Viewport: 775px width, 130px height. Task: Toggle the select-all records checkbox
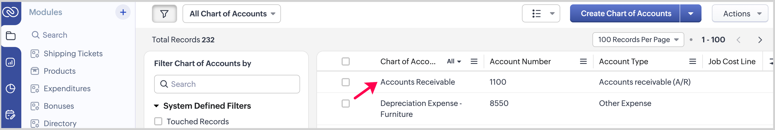[346, 62]
